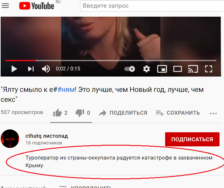Switch to theater mode

(177, 69)
